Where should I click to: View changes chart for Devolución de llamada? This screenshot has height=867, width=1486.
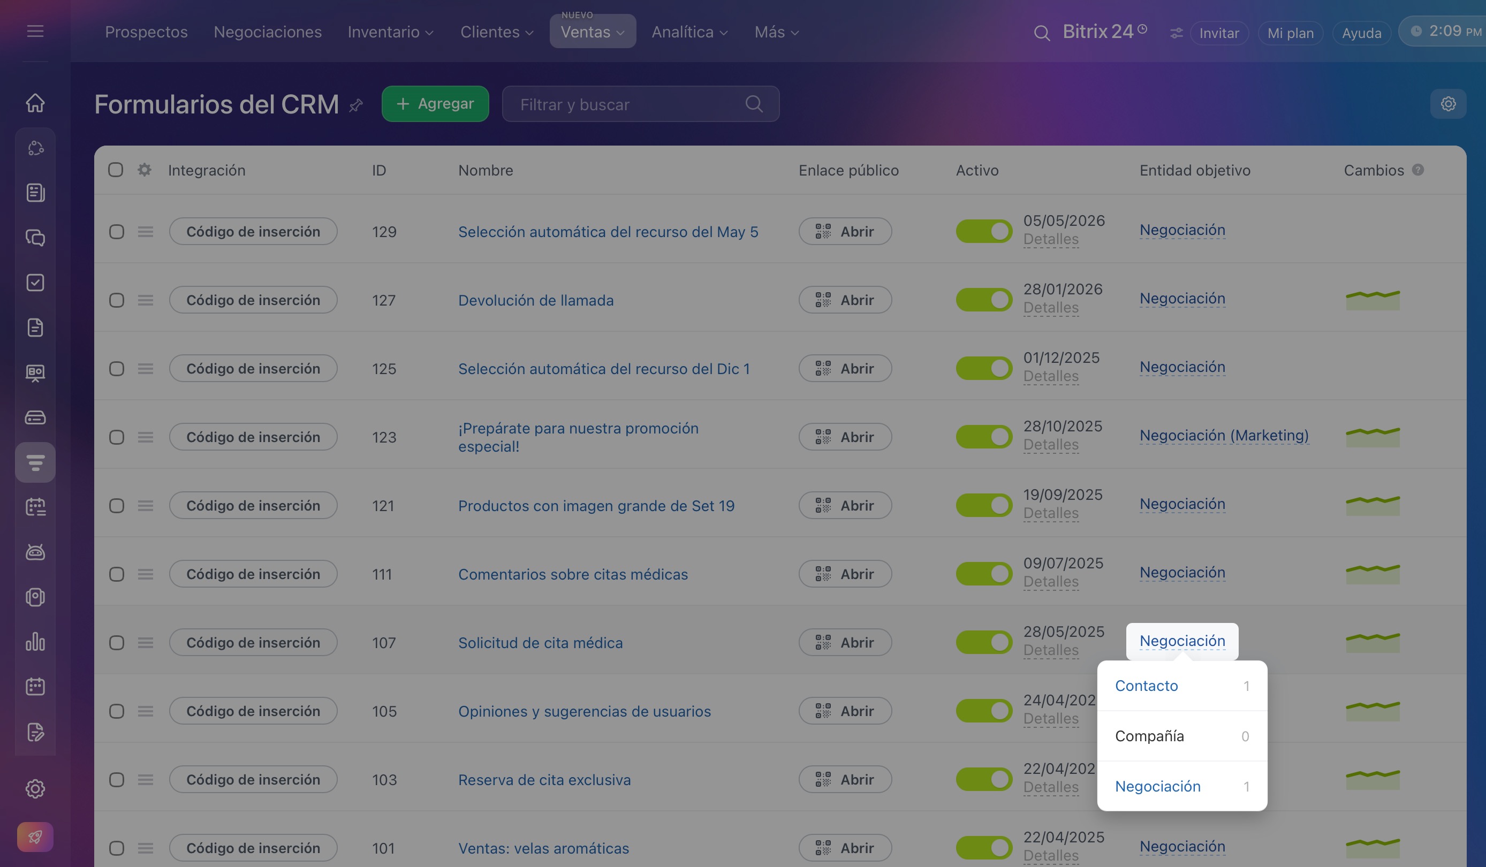[1373, 299]
